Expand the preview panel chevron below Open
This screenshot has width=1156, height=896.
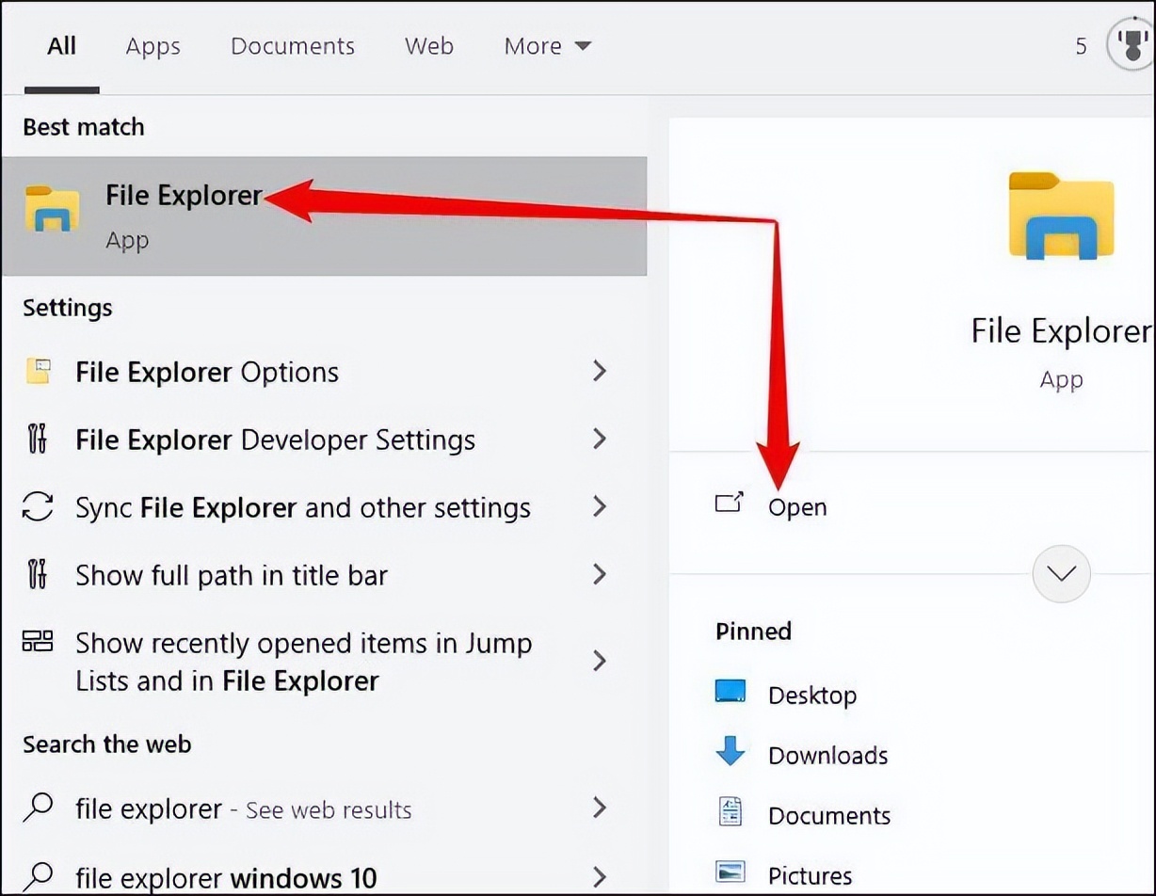1062,573
